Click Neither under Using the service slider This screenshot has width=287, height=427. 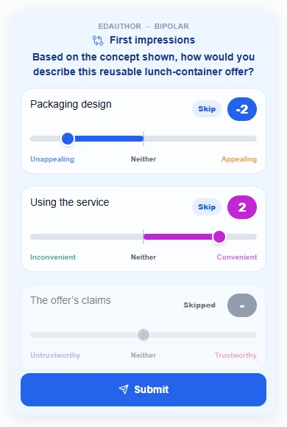[x=143, y=257]
